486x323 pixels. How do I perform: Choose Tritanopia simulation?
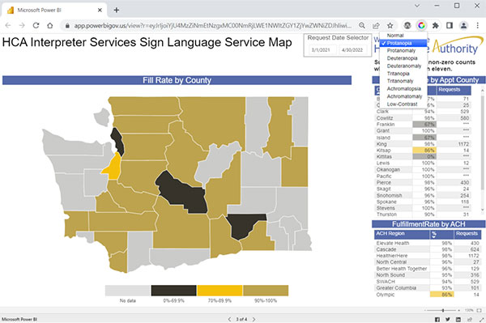(403, 74)
